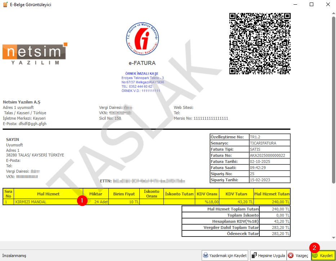Click the Gelir İdaresi Başkanlığı emblem
This screenshot has height=261, width=336.
(x=142, y=40)
